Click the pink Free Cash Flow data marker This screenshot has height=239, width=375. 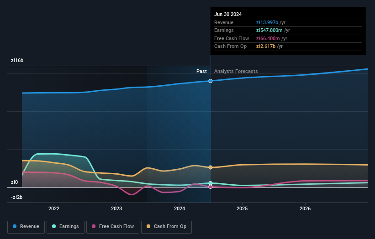pyautogui.click(x=211, y=187)
